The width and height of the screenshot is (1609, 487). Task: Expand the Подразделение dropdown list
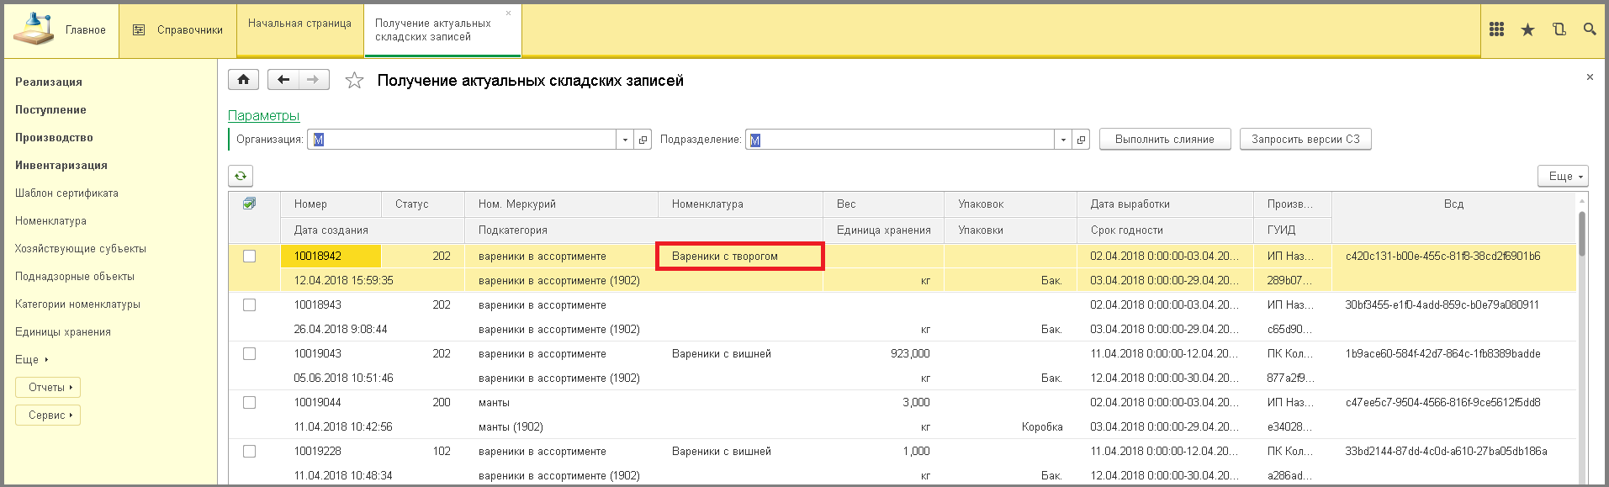[x=1063, y=140]
